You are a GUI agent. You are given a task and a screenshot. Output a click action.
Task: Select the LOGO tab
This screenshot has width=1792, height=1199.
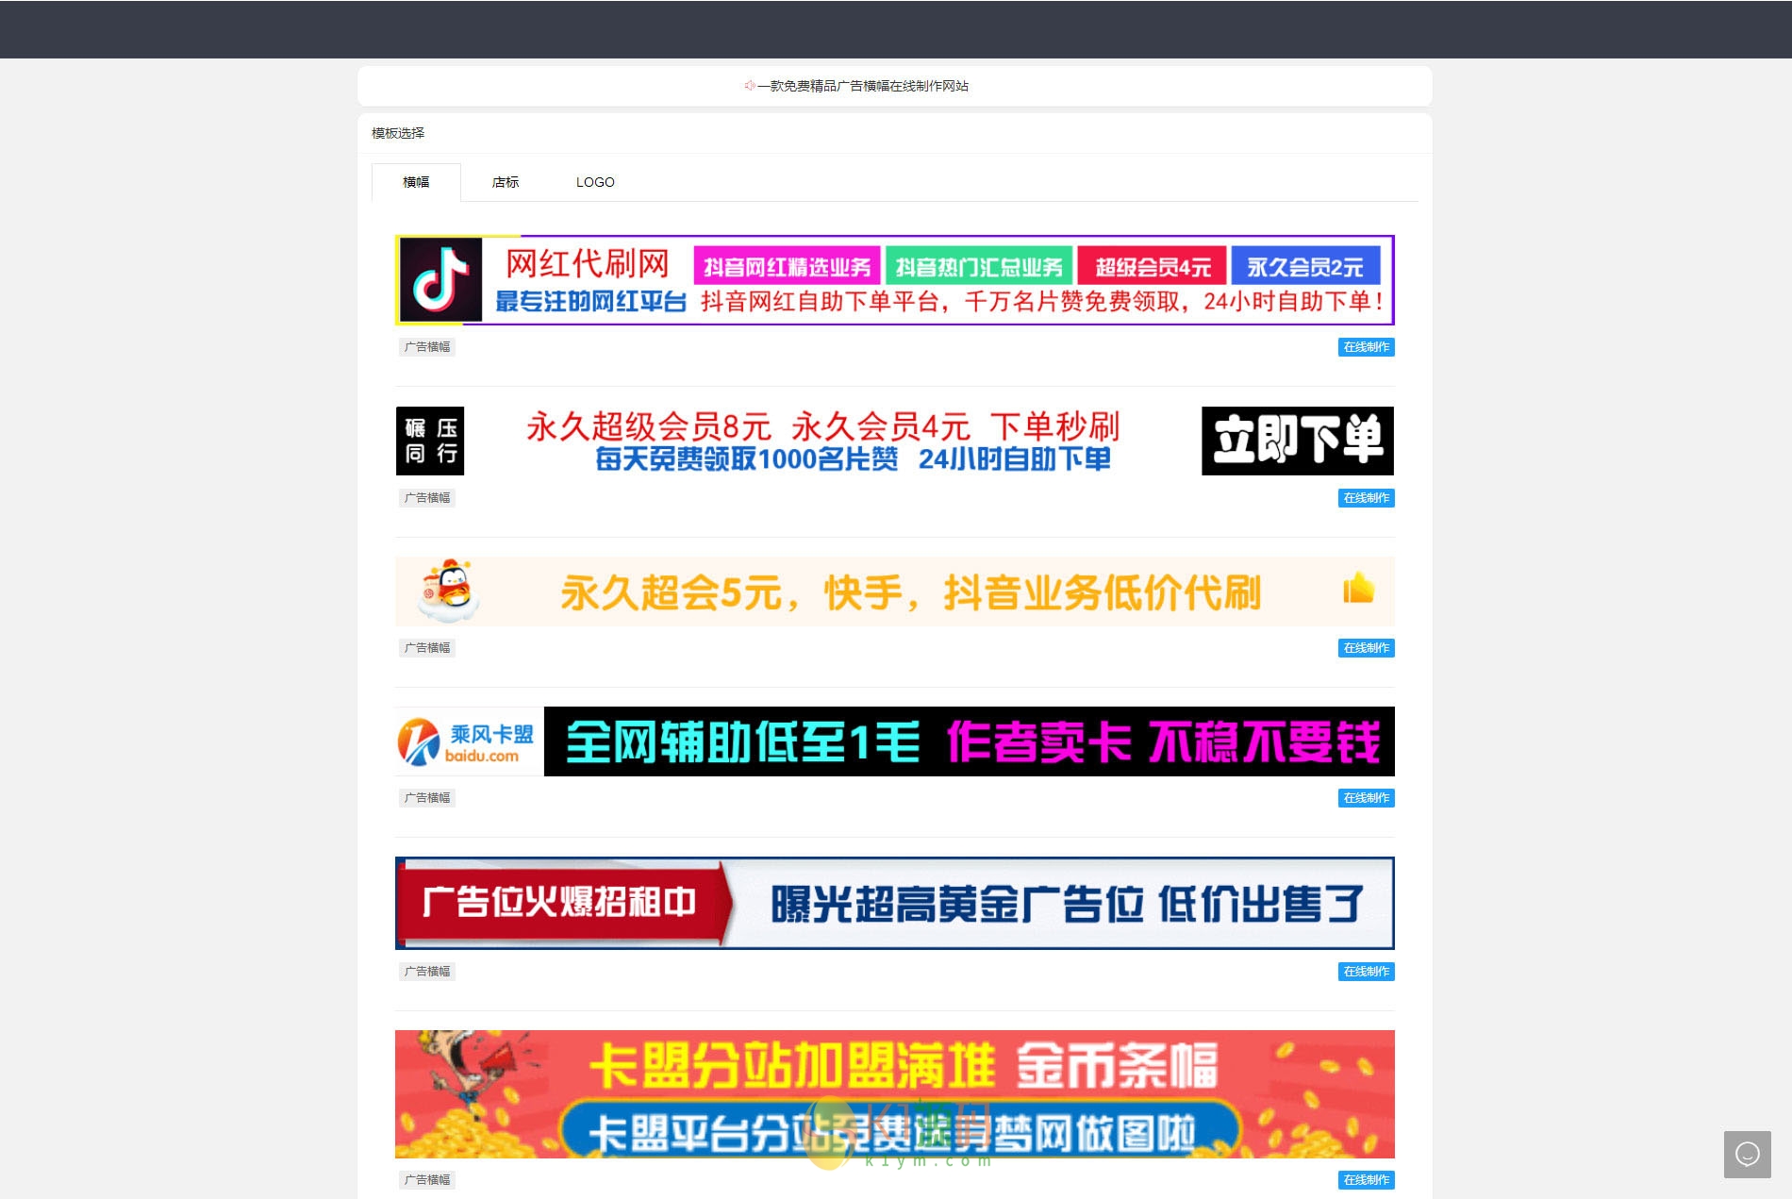point(595,182)
